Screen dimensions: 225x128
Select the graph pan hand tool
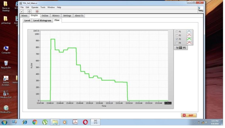click(x=184, y=48)
